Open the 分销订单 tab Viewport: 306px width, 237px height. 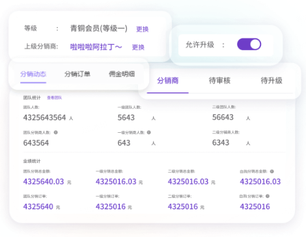(77, 74)
